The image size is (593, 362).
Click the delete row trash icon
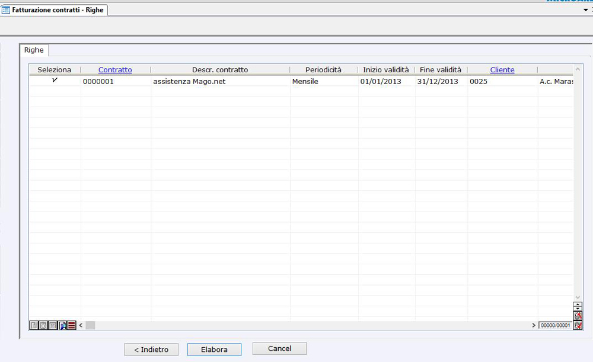43,325
